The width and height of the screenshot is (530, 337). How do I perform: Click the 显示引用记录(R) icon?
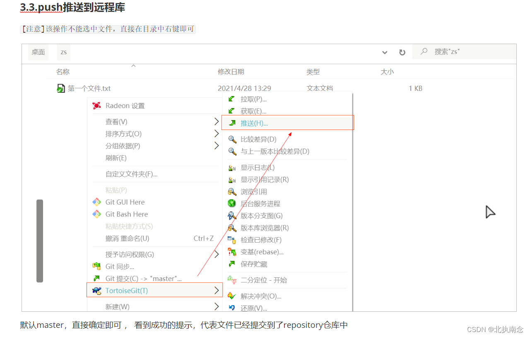coord(232,180)
